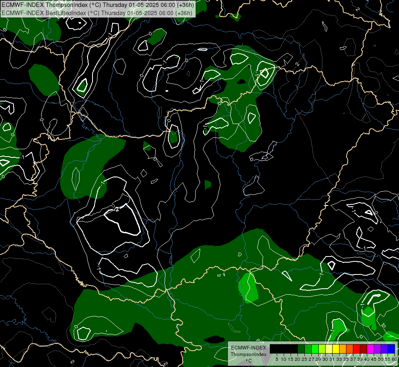Click the BestLiftedIndex title line at top
Image resolution: width=399 pixels, height=367 pixels.
coord(97,13)
